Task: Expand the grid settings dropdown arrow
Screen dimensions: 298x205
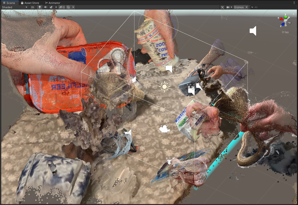Action: pos(73,7)
